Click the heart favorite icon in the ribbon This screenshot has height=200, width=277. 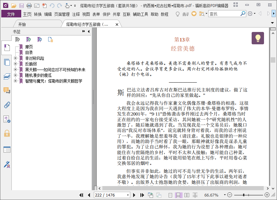pyautogui.click(x=194, y=14)
